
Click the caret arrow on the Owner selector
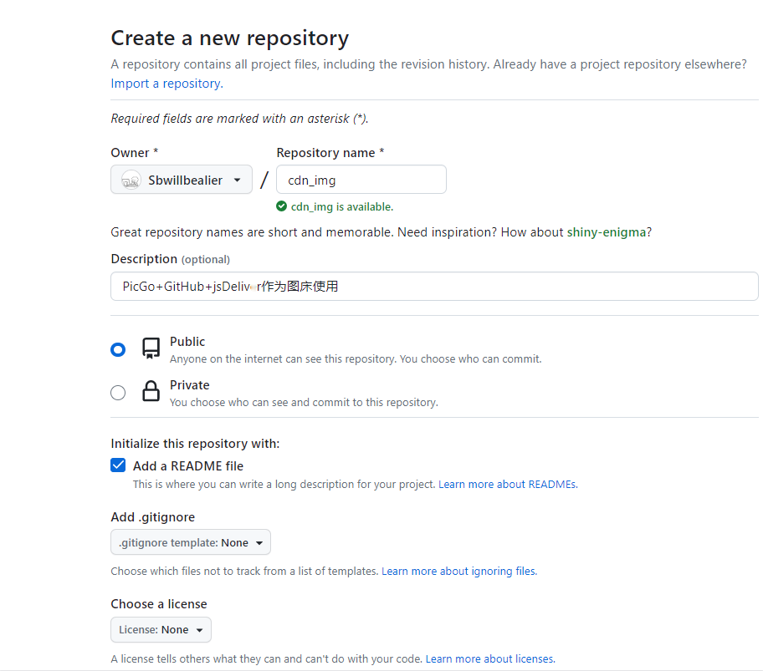[x=238, y=179]
